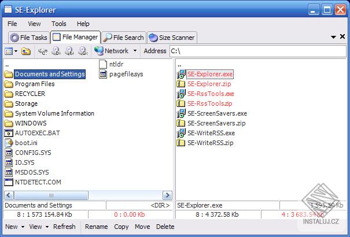Click the view mode icon in toolbar
The width and height of the screenshot is (350, 237).
(9, 51)
